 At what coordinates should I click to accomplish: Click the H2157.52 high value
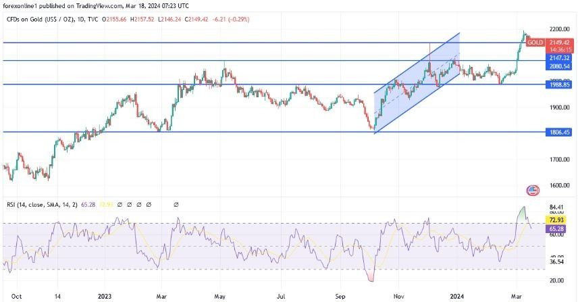[143, 19]
